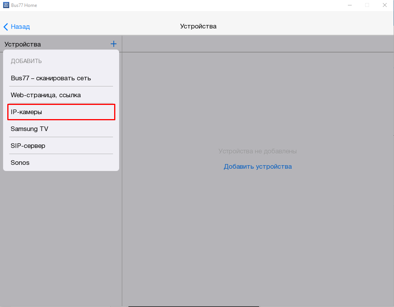The width and height of the screenshot is (394, 307).
Task: Click the Устройства не добавлены message
Action: pos(258,151)
